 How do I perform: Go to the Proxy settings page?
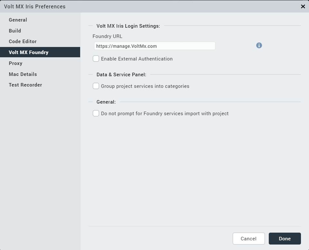coord(15,63)
